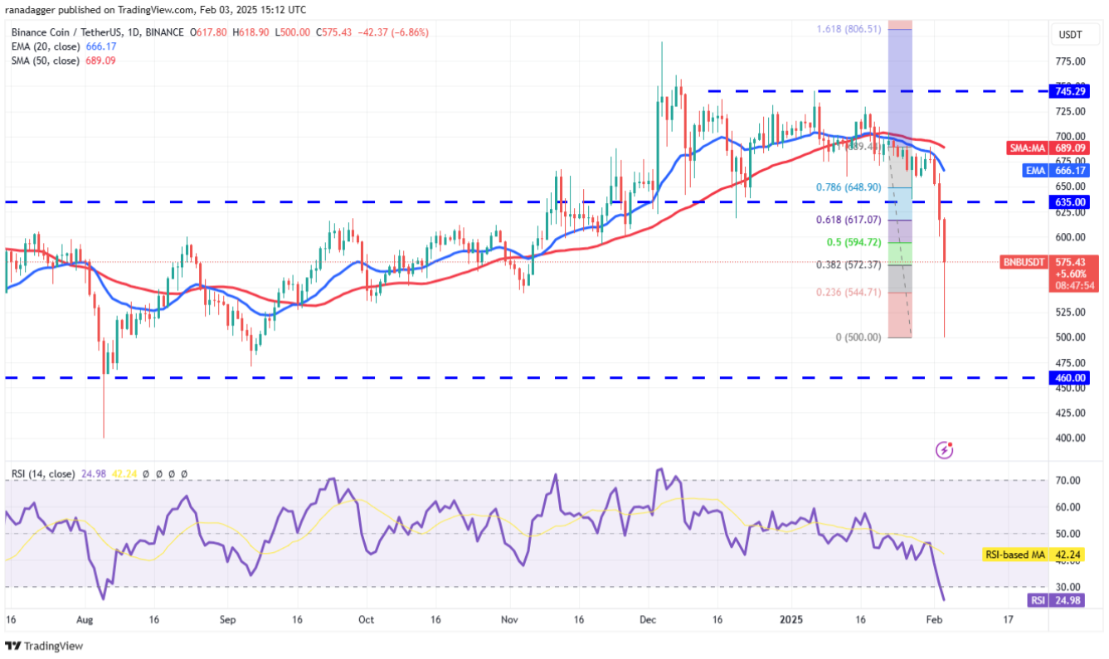Click the 460.00 price line label
The image size is (1109, 659).
click(1068, 377)
